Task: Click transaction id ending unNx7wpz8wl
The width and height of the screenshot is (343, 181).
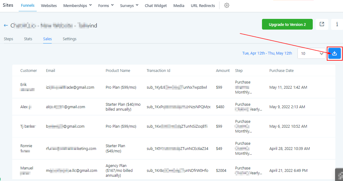Action: [x=177, y=87]
